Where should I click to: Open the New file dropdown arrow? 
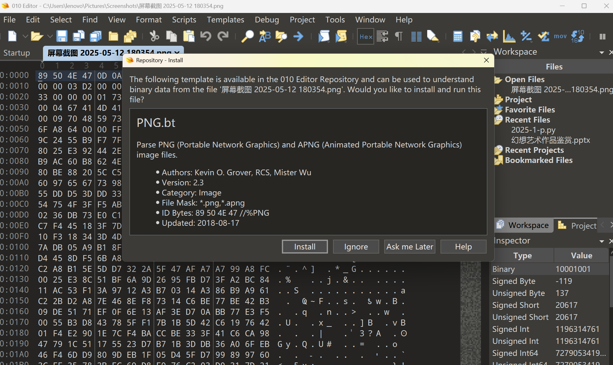(25, 36)
